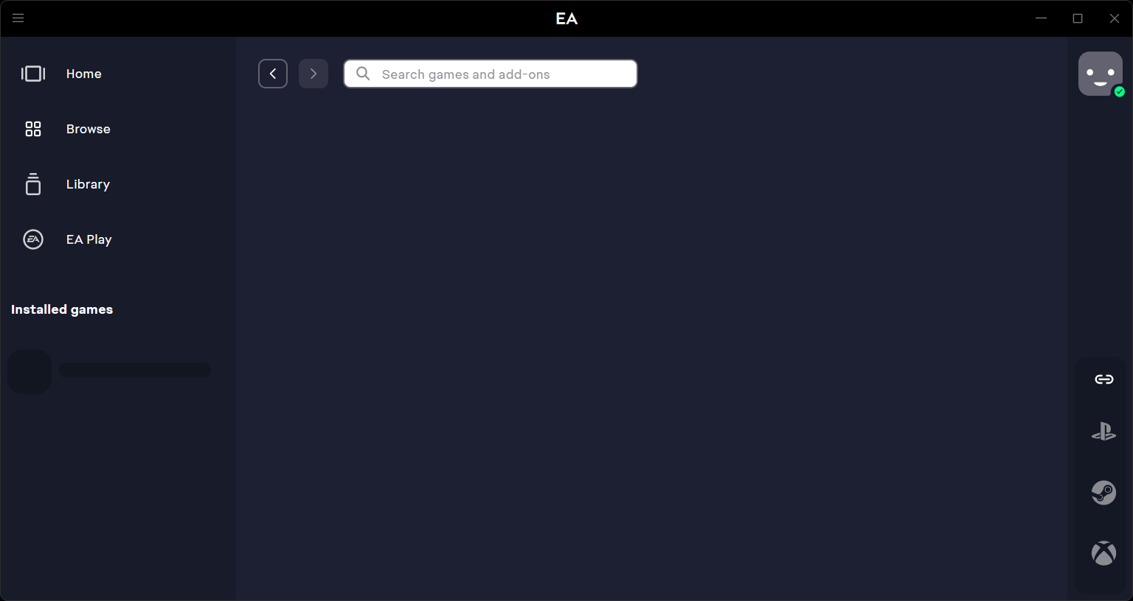1133x601 pixels.
Task: Click the forward navigation arrow
Action: tap(313, 74)
